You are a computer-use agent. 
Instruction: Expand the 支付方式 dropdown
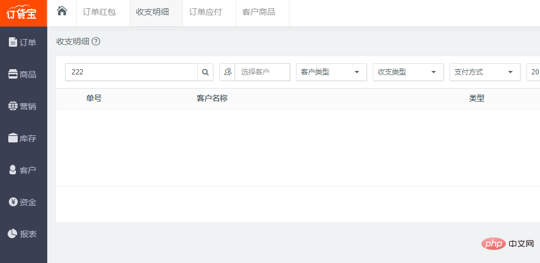pos(485,72)
